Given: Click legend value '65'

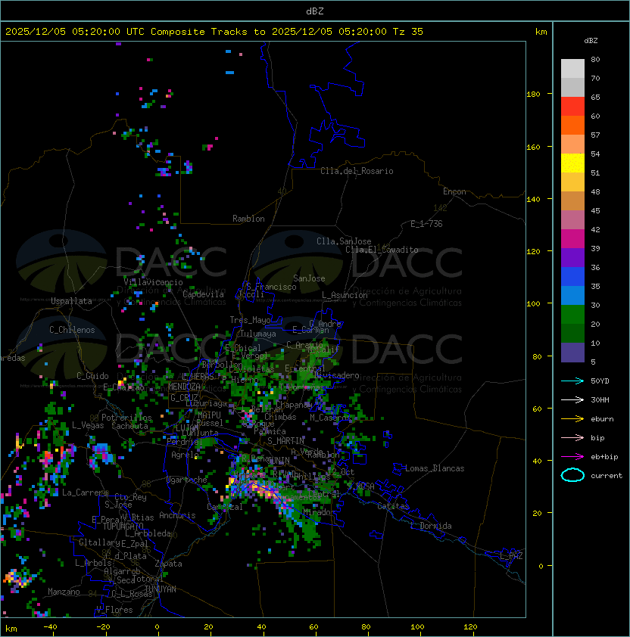Looking at the screenshot, I should pos(595,97).
